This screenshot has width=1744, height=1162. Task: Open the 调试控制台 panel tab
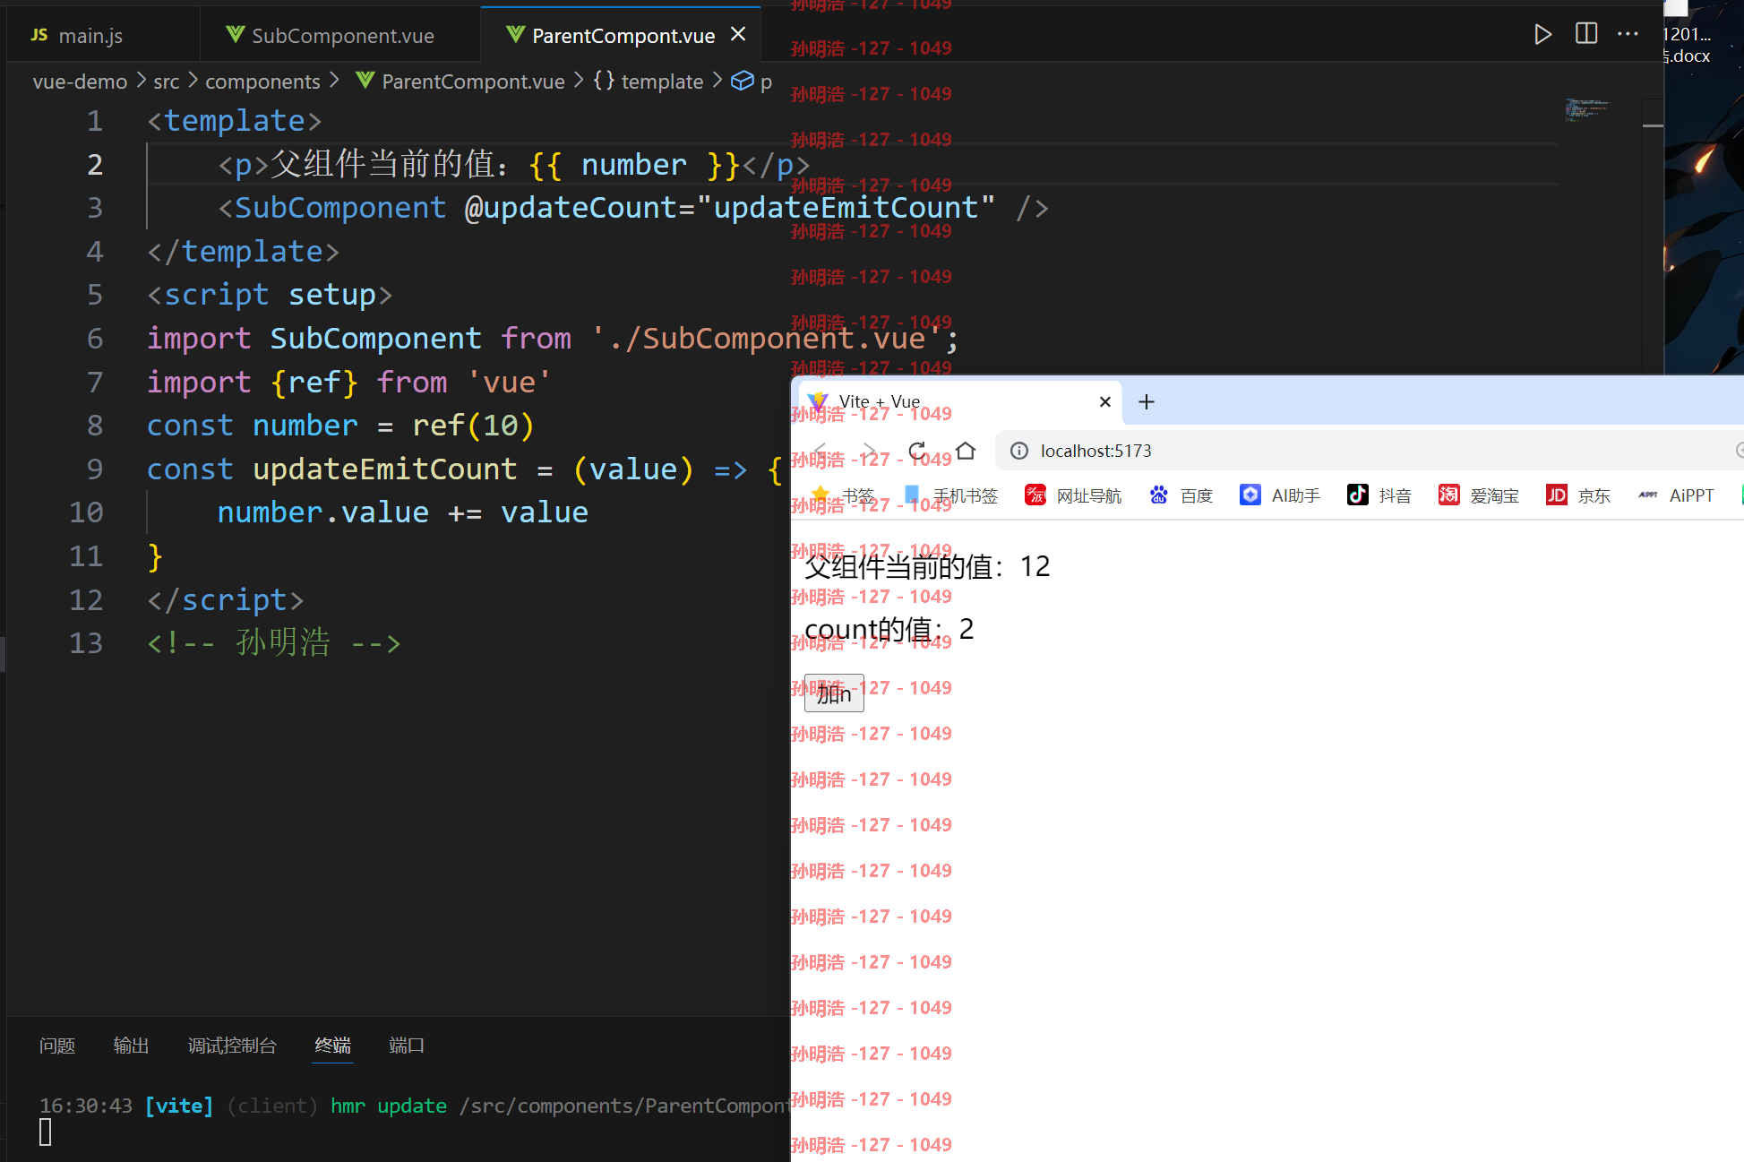(x=232, y=1046)
